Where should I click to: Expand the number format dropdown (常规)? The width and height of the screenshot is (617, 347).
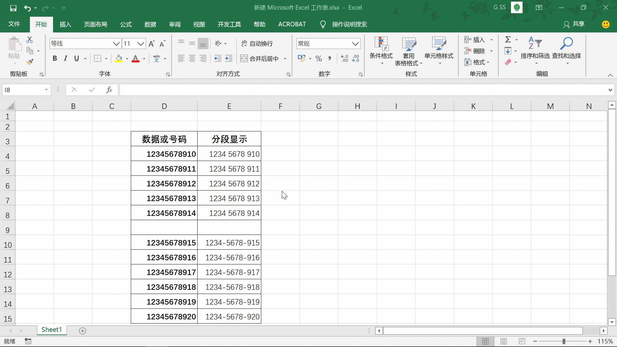click(x=355, y=43)
